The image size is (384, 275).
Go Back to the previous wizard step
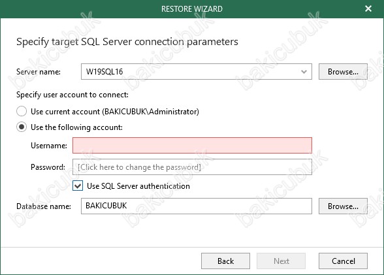[225, 261]
